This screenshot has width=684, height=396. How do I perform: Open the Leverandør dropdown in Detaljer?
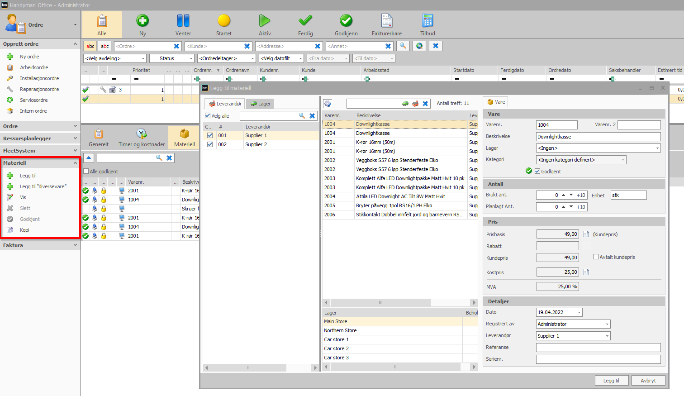click(573, 336)
